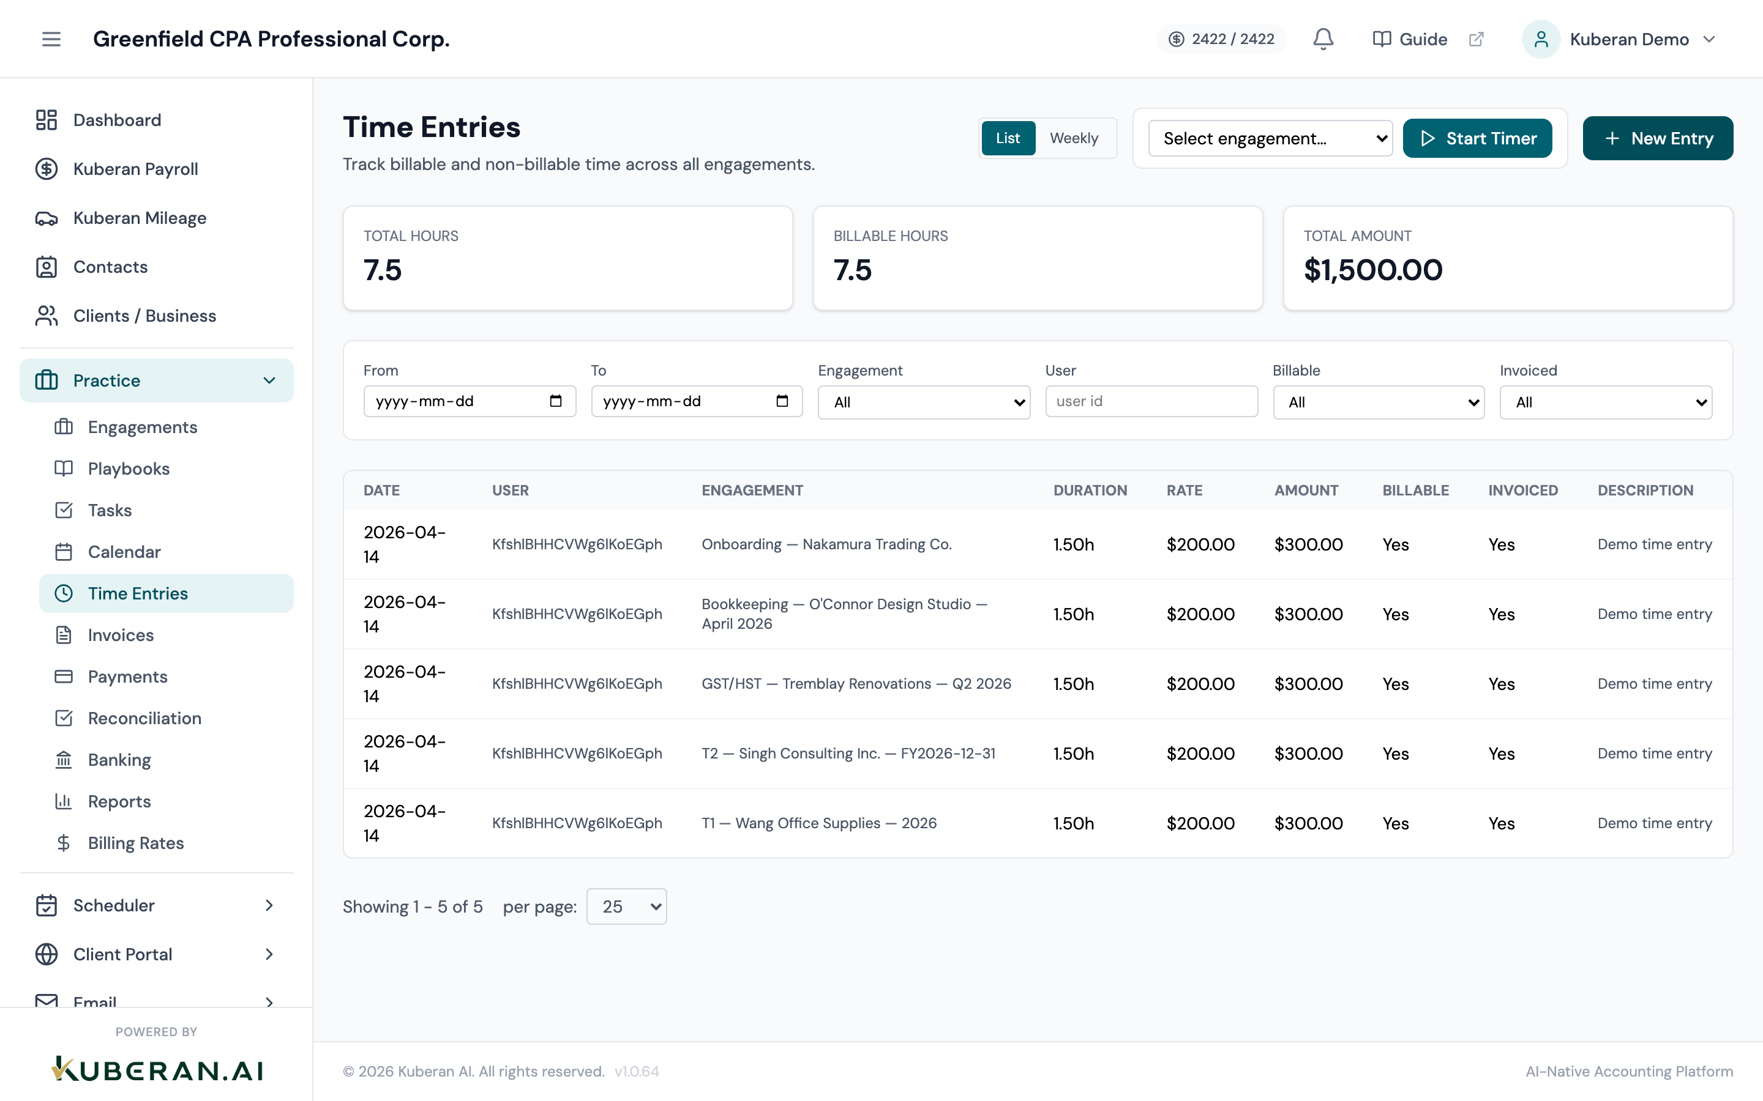The image size is (1763, 1101).
Task: Click the New Entry button
Action: point(1657,138)
